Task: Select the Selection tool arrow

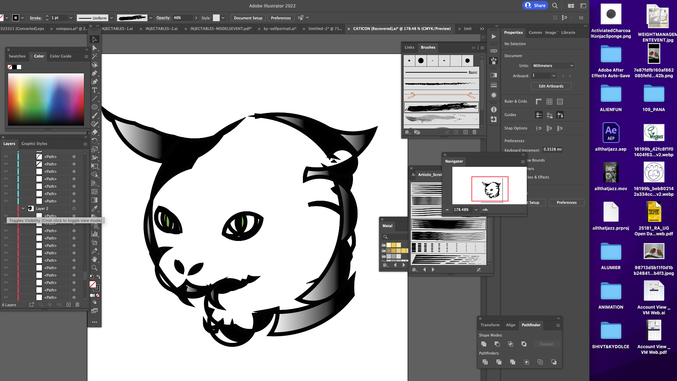Action: (x=94, y=39)
